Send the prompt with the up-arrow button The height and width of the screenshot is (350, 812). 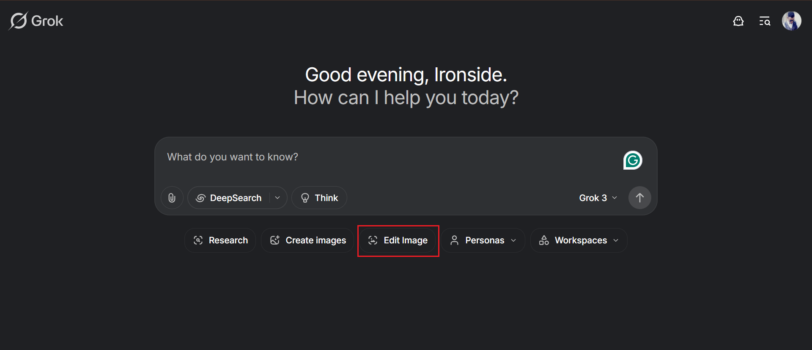(x=639, y=198)
